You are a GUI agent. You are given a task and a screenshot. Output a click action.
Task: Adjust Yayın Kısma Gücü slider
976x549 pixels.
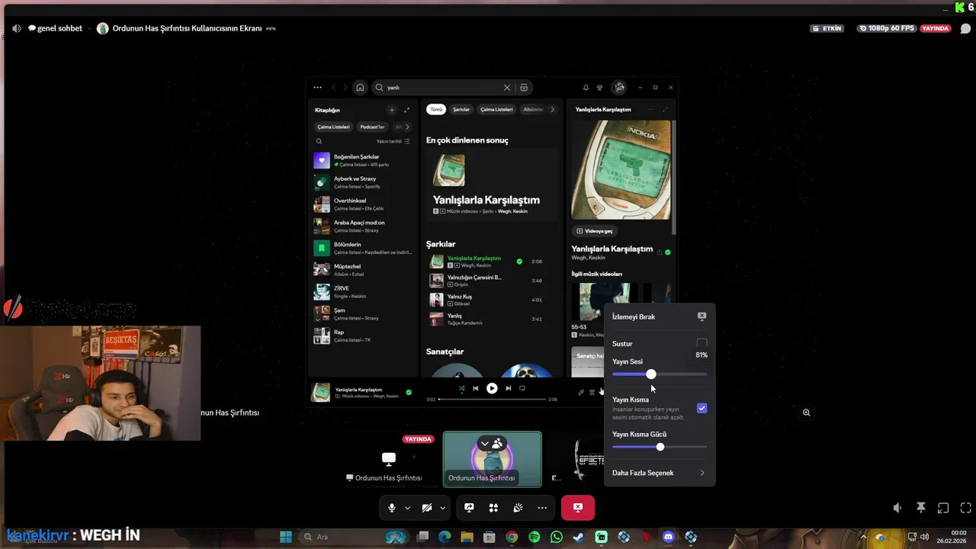tap(659, 447)
